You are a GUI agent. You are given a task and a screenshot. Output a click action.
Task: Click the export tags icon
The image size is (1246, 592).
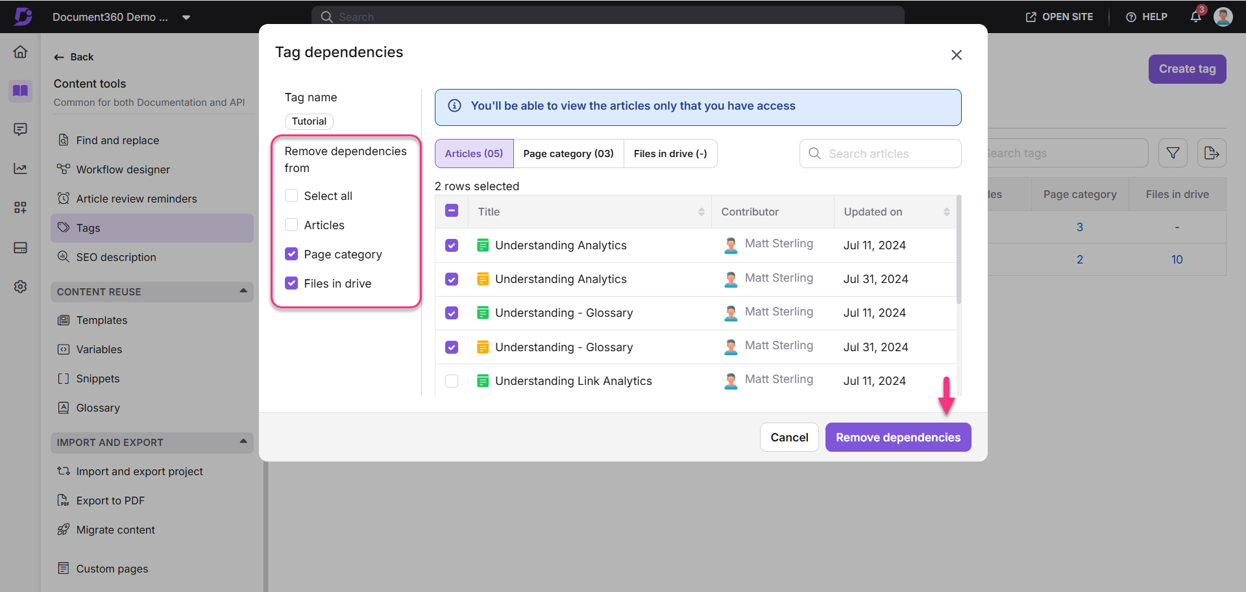click(x=1211, y=153)
